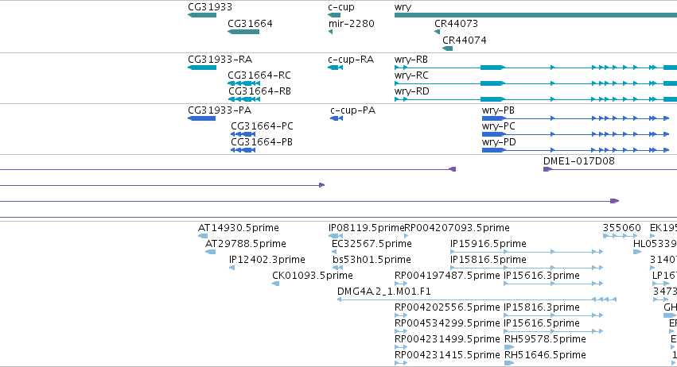The image size is (677, 367).
Task: Select the RH59578.5prime EST
Action: click(x=509, y=347)
